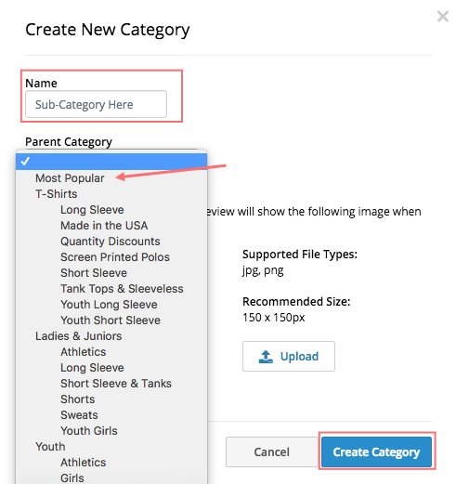Click the Create Category button
This screenshot has height=484, width=456.
(376, 451)
